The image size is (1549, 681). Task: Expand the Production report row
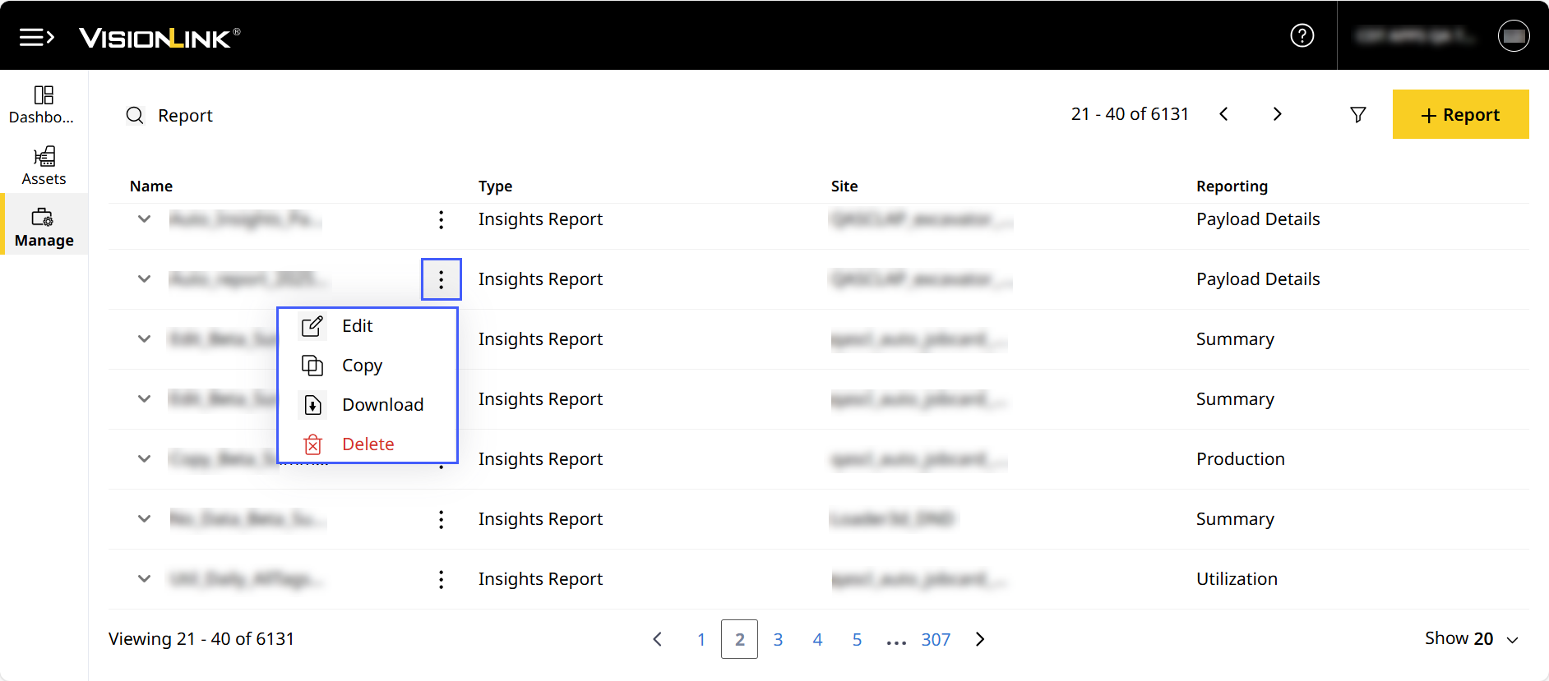coord(145,459)
